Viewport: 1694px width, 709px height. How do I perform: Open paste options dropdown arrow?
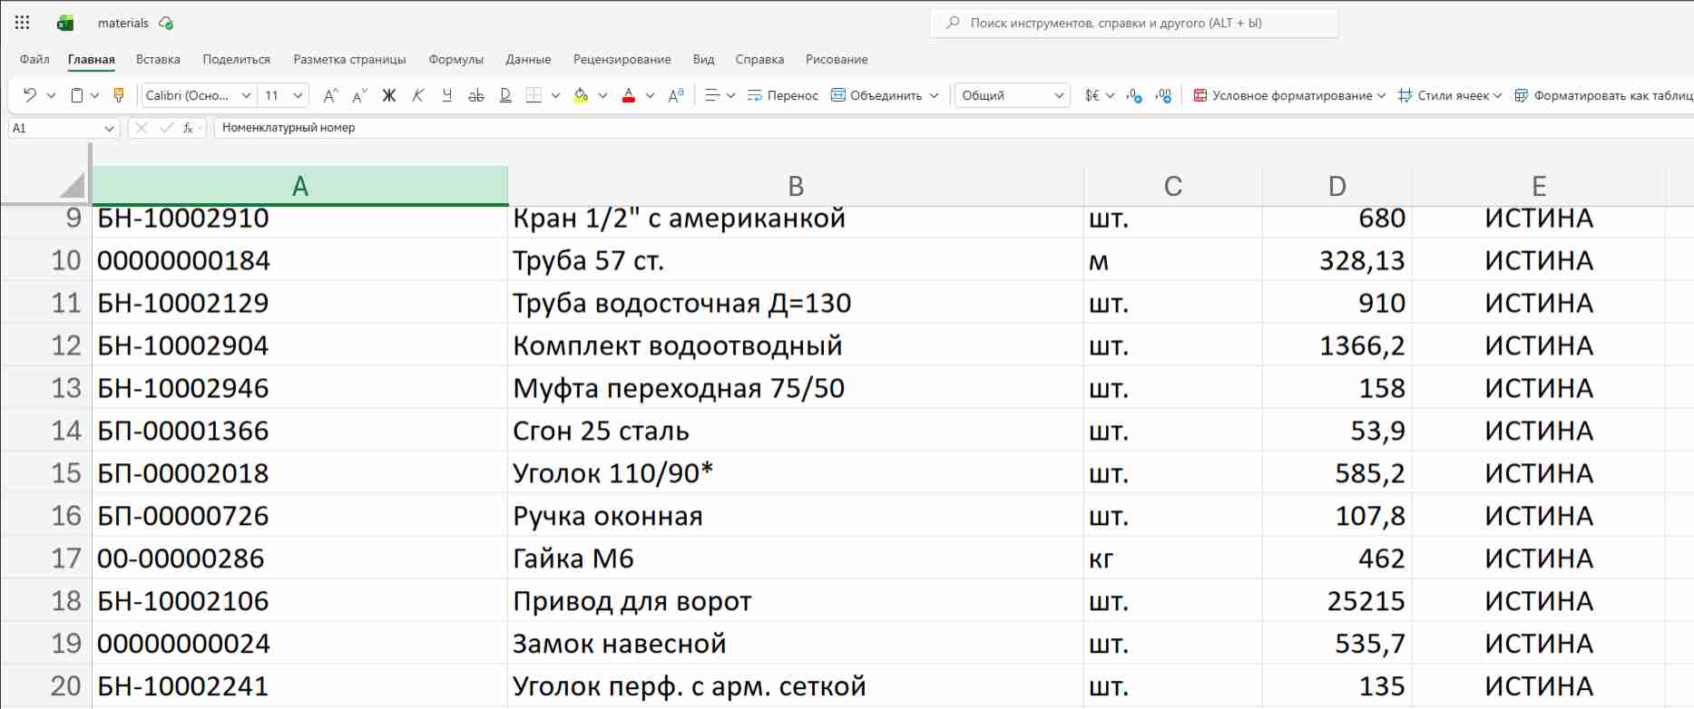[94, 95]
